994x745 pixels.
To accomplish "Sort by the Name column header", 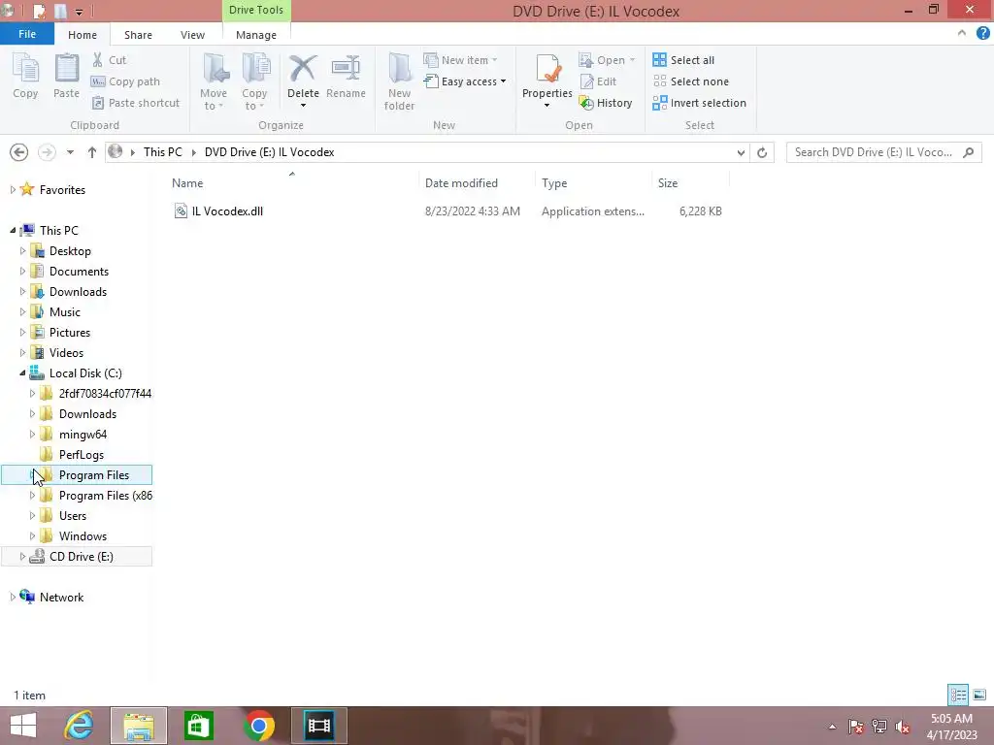I will pos(187,183).
